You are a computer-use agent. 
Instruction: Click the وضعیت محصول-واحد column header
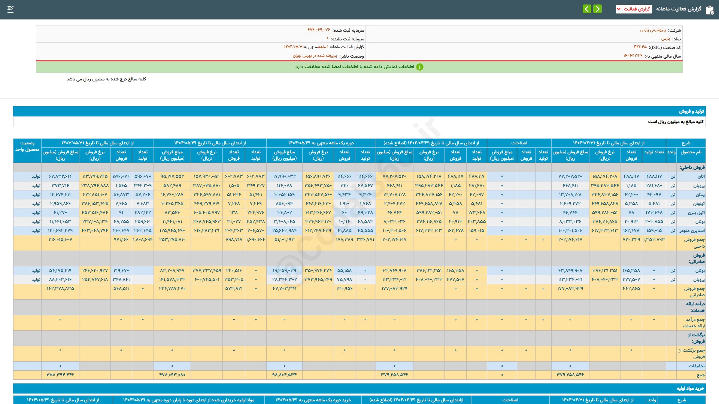[27, 146]
